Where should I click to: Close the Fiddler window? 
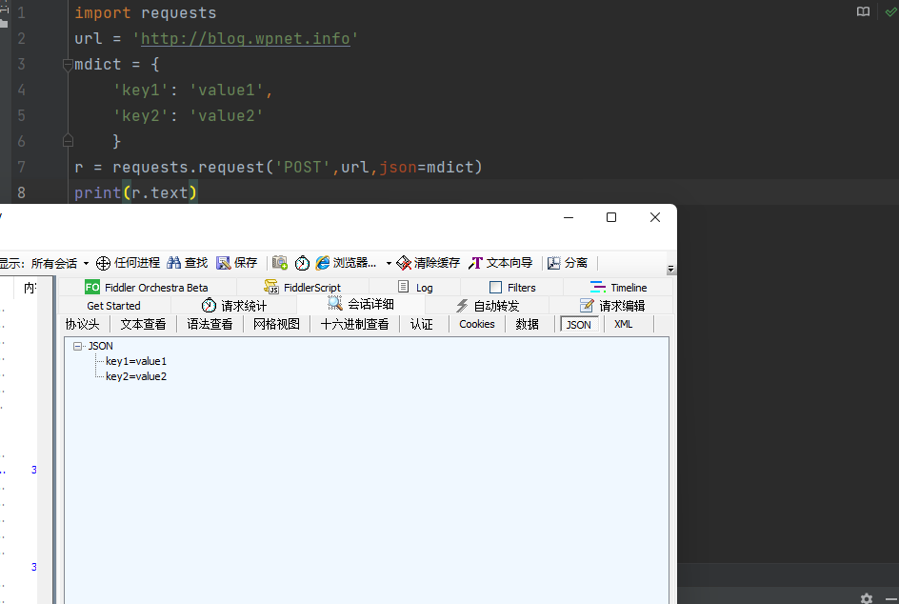(655, 217)
